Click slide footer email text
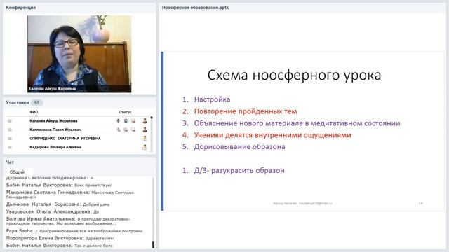449x252 pixels. pyautogui.click(x=302, y=204)
